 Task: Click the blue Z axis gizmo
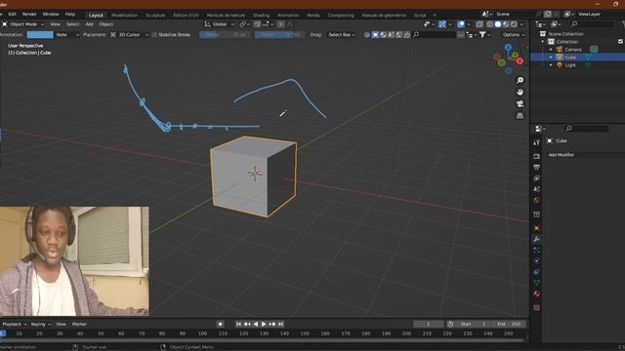click(x=508, y=48)
